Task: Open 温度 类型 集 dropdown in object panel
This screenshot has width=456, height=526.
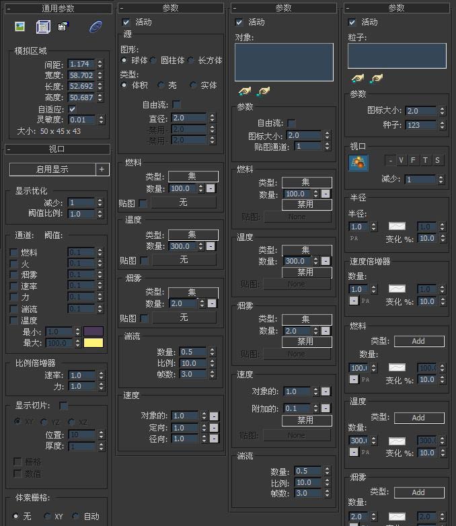Action: click(x=307, y=250)
